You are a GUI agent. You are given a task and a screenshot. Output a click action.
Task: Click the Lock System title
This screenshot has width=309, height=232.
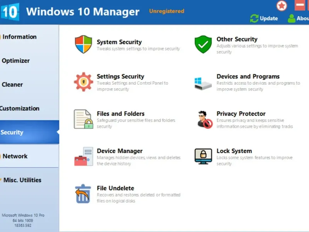(234, 151)
